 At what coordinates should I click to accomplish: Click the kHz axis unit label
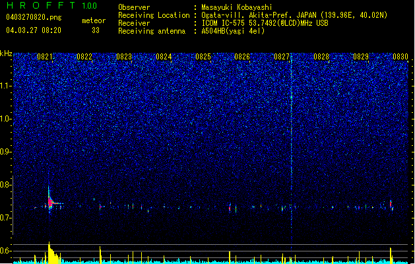(x=6, y=53)
